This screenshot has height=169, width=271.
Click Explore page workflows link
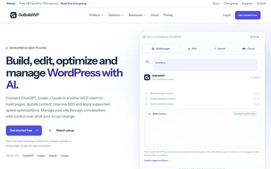pos(157,160)
